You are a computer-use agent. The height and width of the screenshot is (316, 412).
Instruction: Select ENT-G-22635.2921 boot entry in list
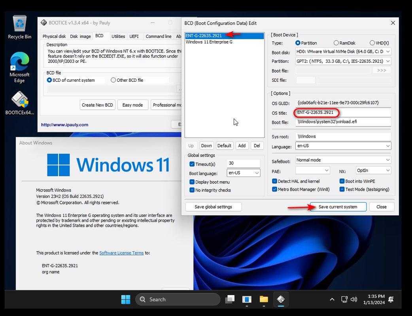[225, 36]
